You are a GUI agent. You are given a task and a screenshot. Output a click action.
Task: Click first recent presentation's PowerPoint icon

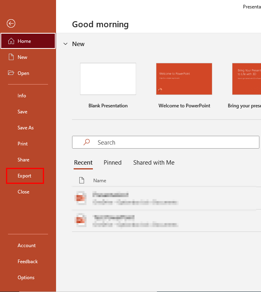81,197
